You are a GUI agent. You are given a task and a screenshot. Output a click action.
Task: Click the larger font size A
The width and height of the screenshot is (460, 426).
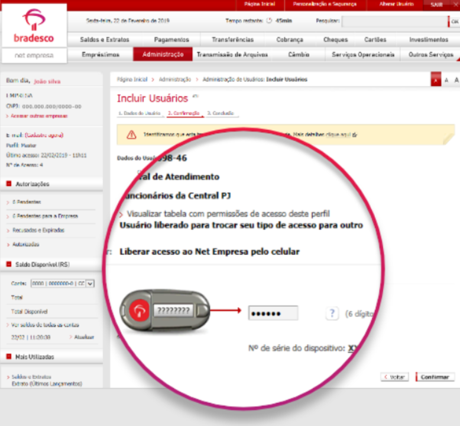[x=456, y=79]
